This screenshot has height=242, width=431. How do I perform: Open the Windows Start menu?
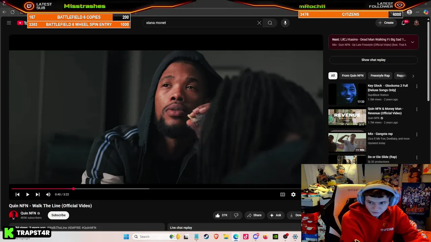(x=126, y=237)
